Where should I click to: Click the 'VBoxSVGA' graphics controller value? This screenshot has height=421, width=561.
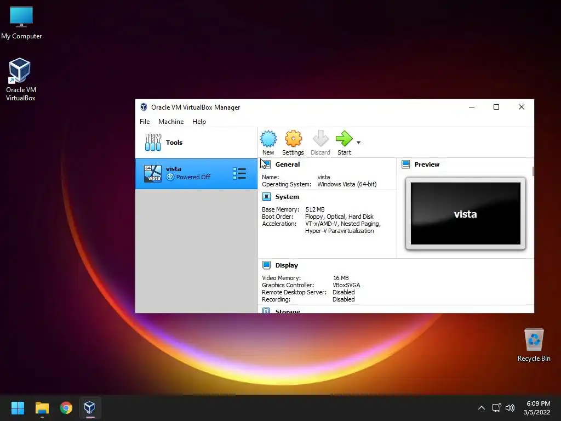[346, 285]
